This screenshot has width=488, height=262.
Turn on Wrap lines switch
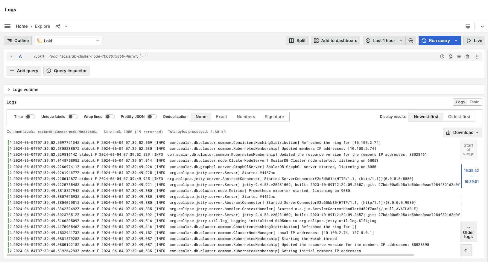click(x=110, y=117)
